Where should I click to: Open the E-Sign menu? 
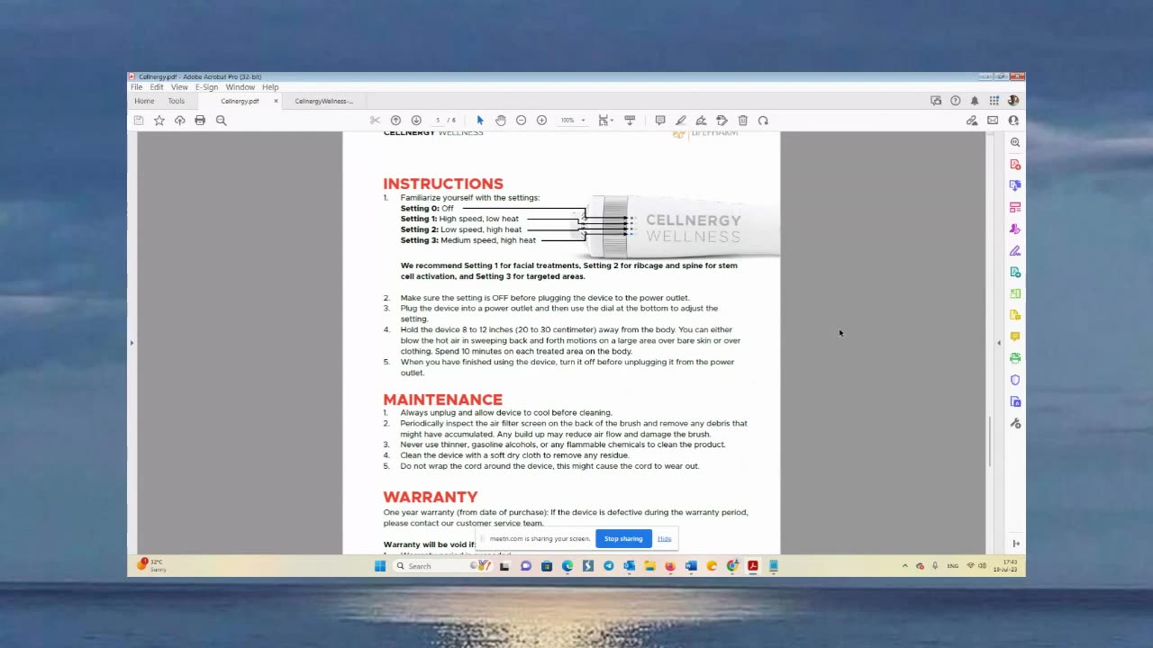[206, 87]
